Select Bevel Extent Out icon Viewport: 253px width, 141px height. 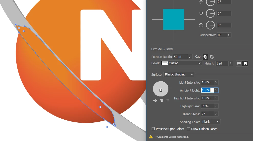click(x=239, y=63)
